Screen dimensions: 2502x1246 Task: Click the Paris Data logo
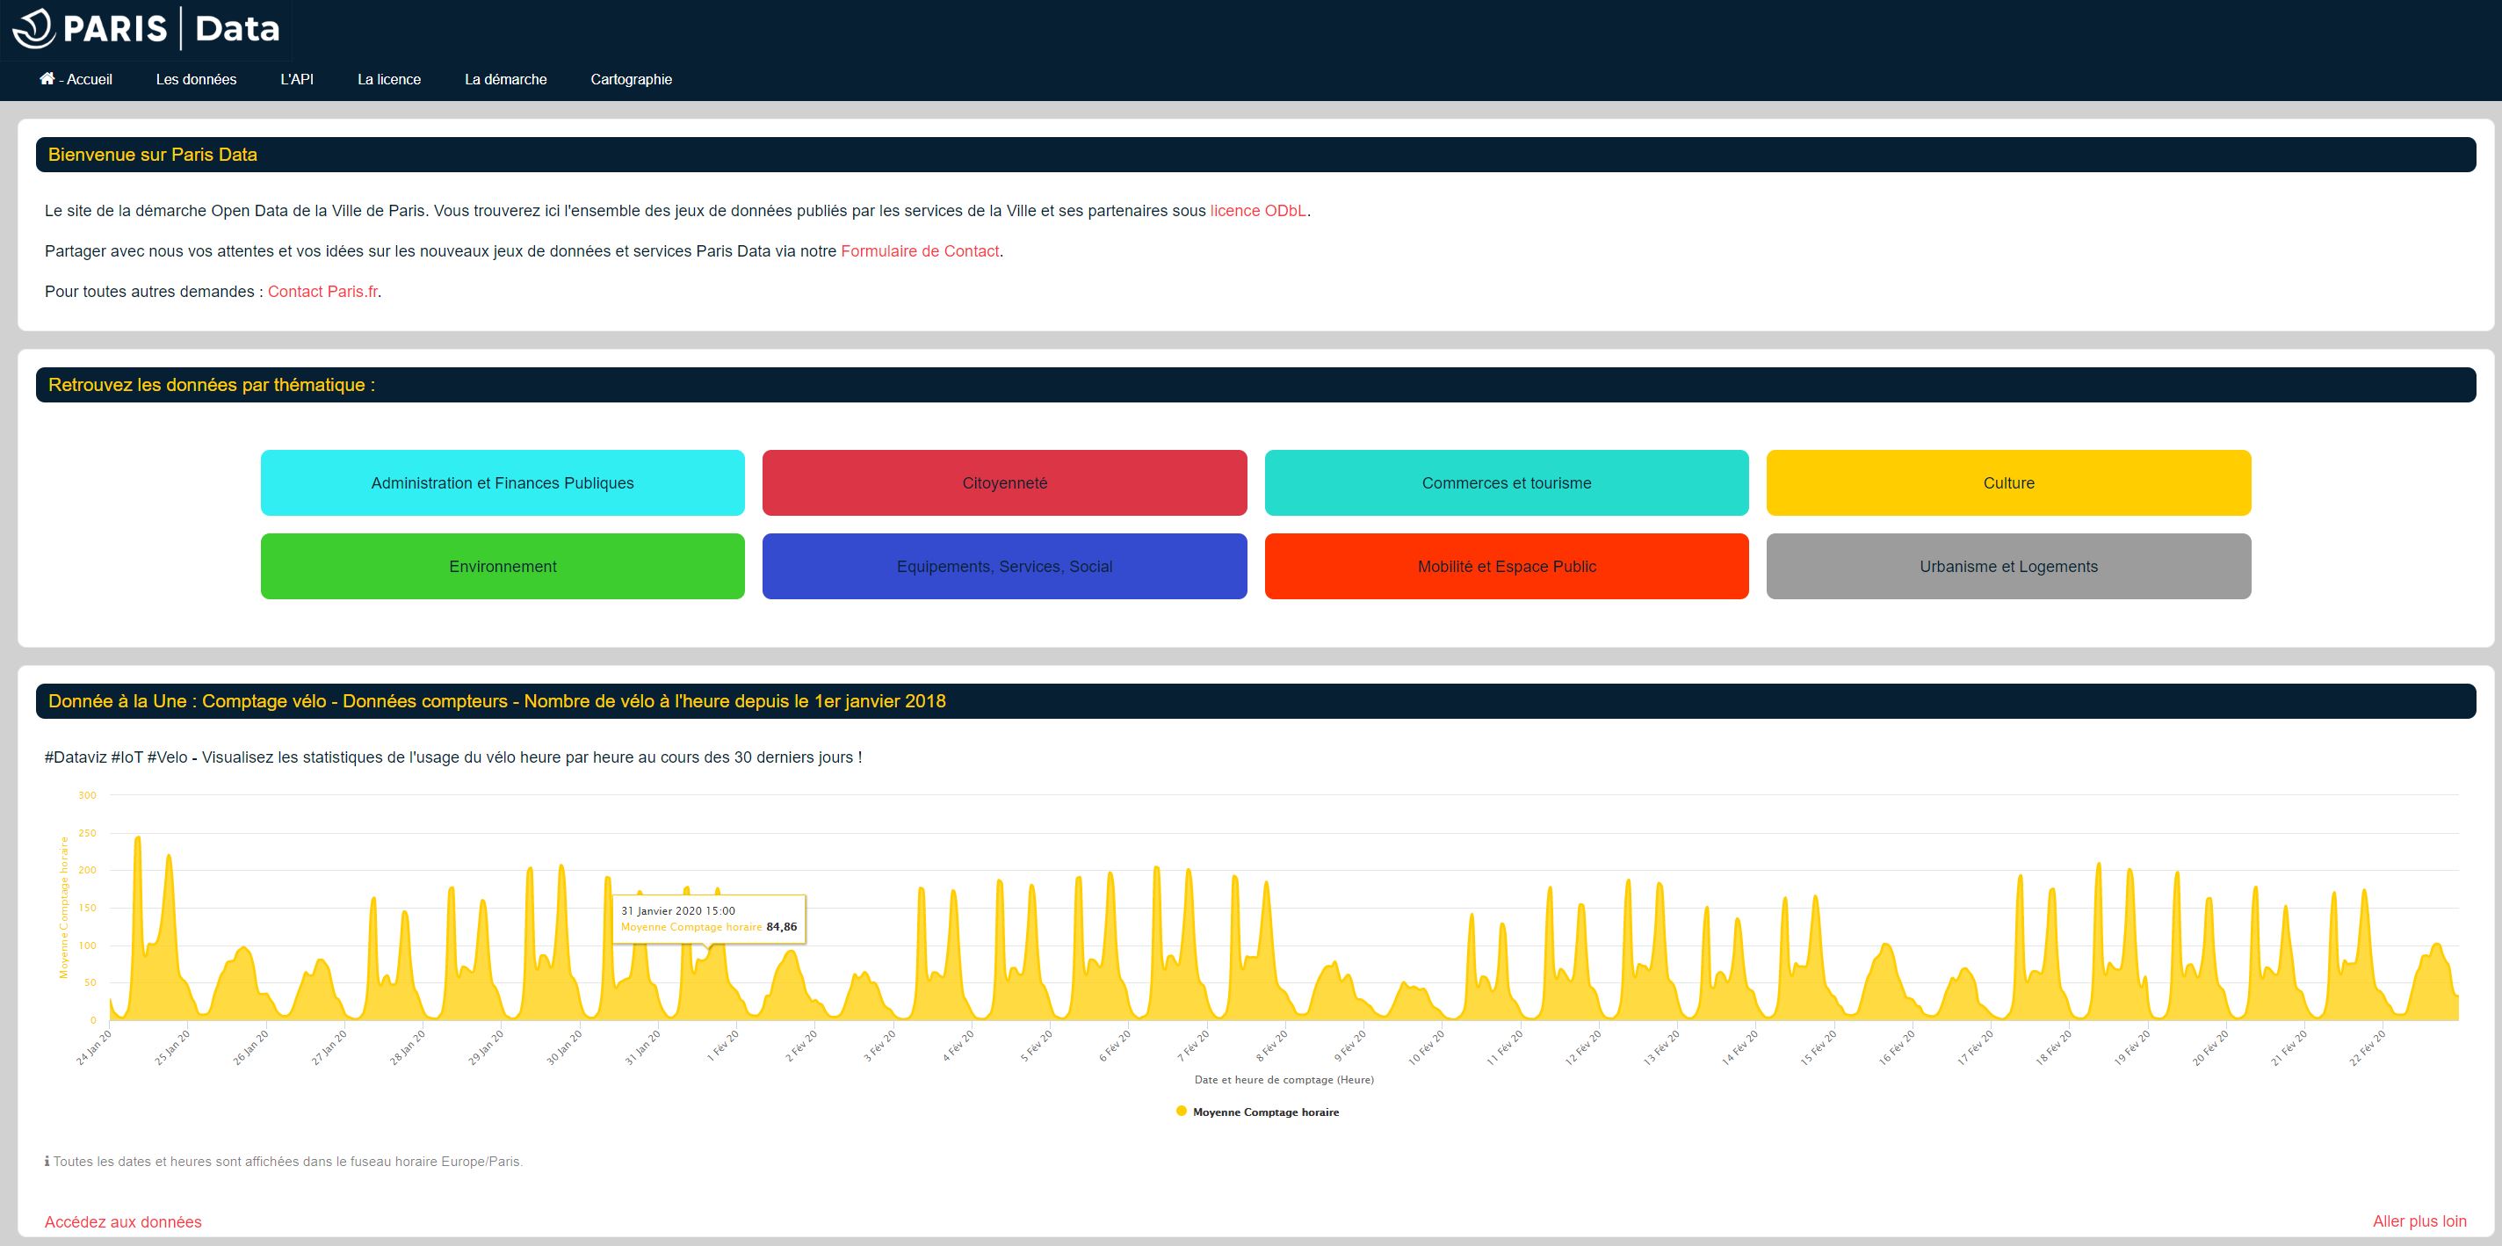pyautogui.click(x=146, y=28)
